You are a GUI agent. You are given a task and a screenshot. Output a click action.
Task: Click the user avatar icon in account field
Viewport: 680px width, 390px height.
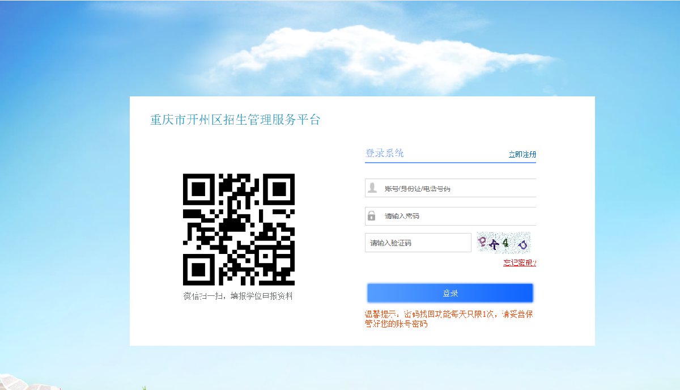click(x=372, y=188)
